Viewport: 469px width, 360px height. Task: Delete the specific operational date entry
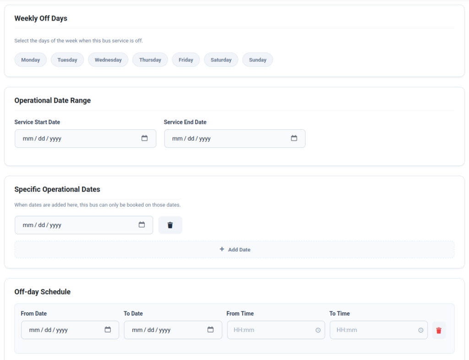pyautogui.click(x=170, y=225)
